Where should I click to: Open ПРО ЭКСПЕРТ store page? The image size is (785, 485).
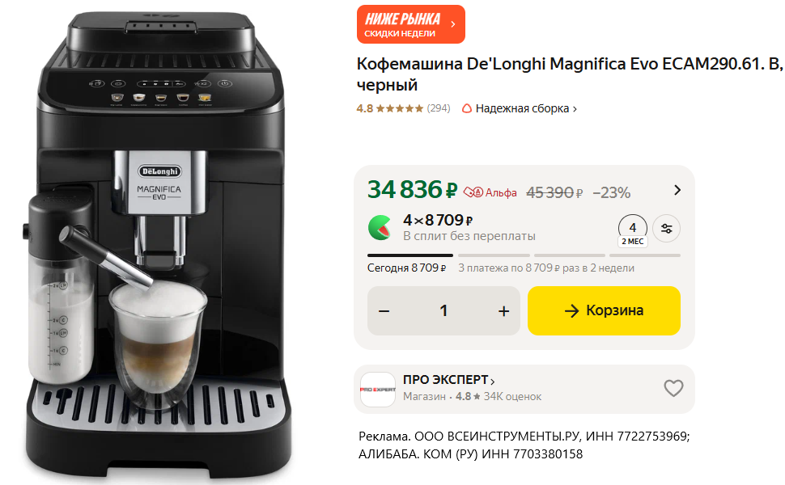click(x=449, y=380)
